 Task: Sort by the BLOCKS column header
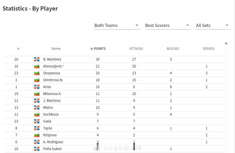point(173,48)
